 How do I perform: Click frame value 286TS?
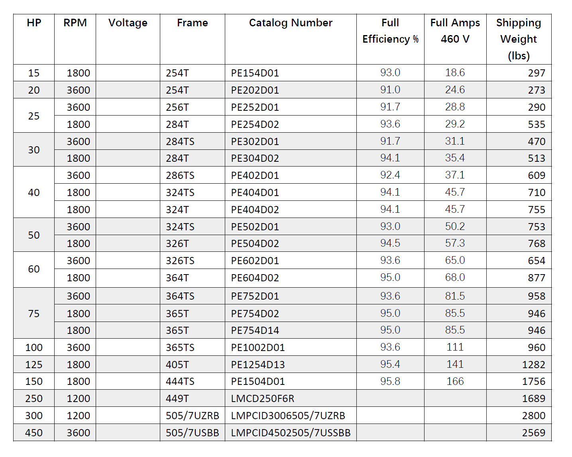pyautogui.click(x=180, y=175)
